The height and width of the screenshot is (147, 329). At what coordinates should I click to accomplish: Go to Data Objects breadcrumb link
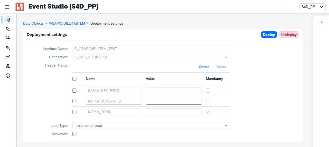point(33,23)
